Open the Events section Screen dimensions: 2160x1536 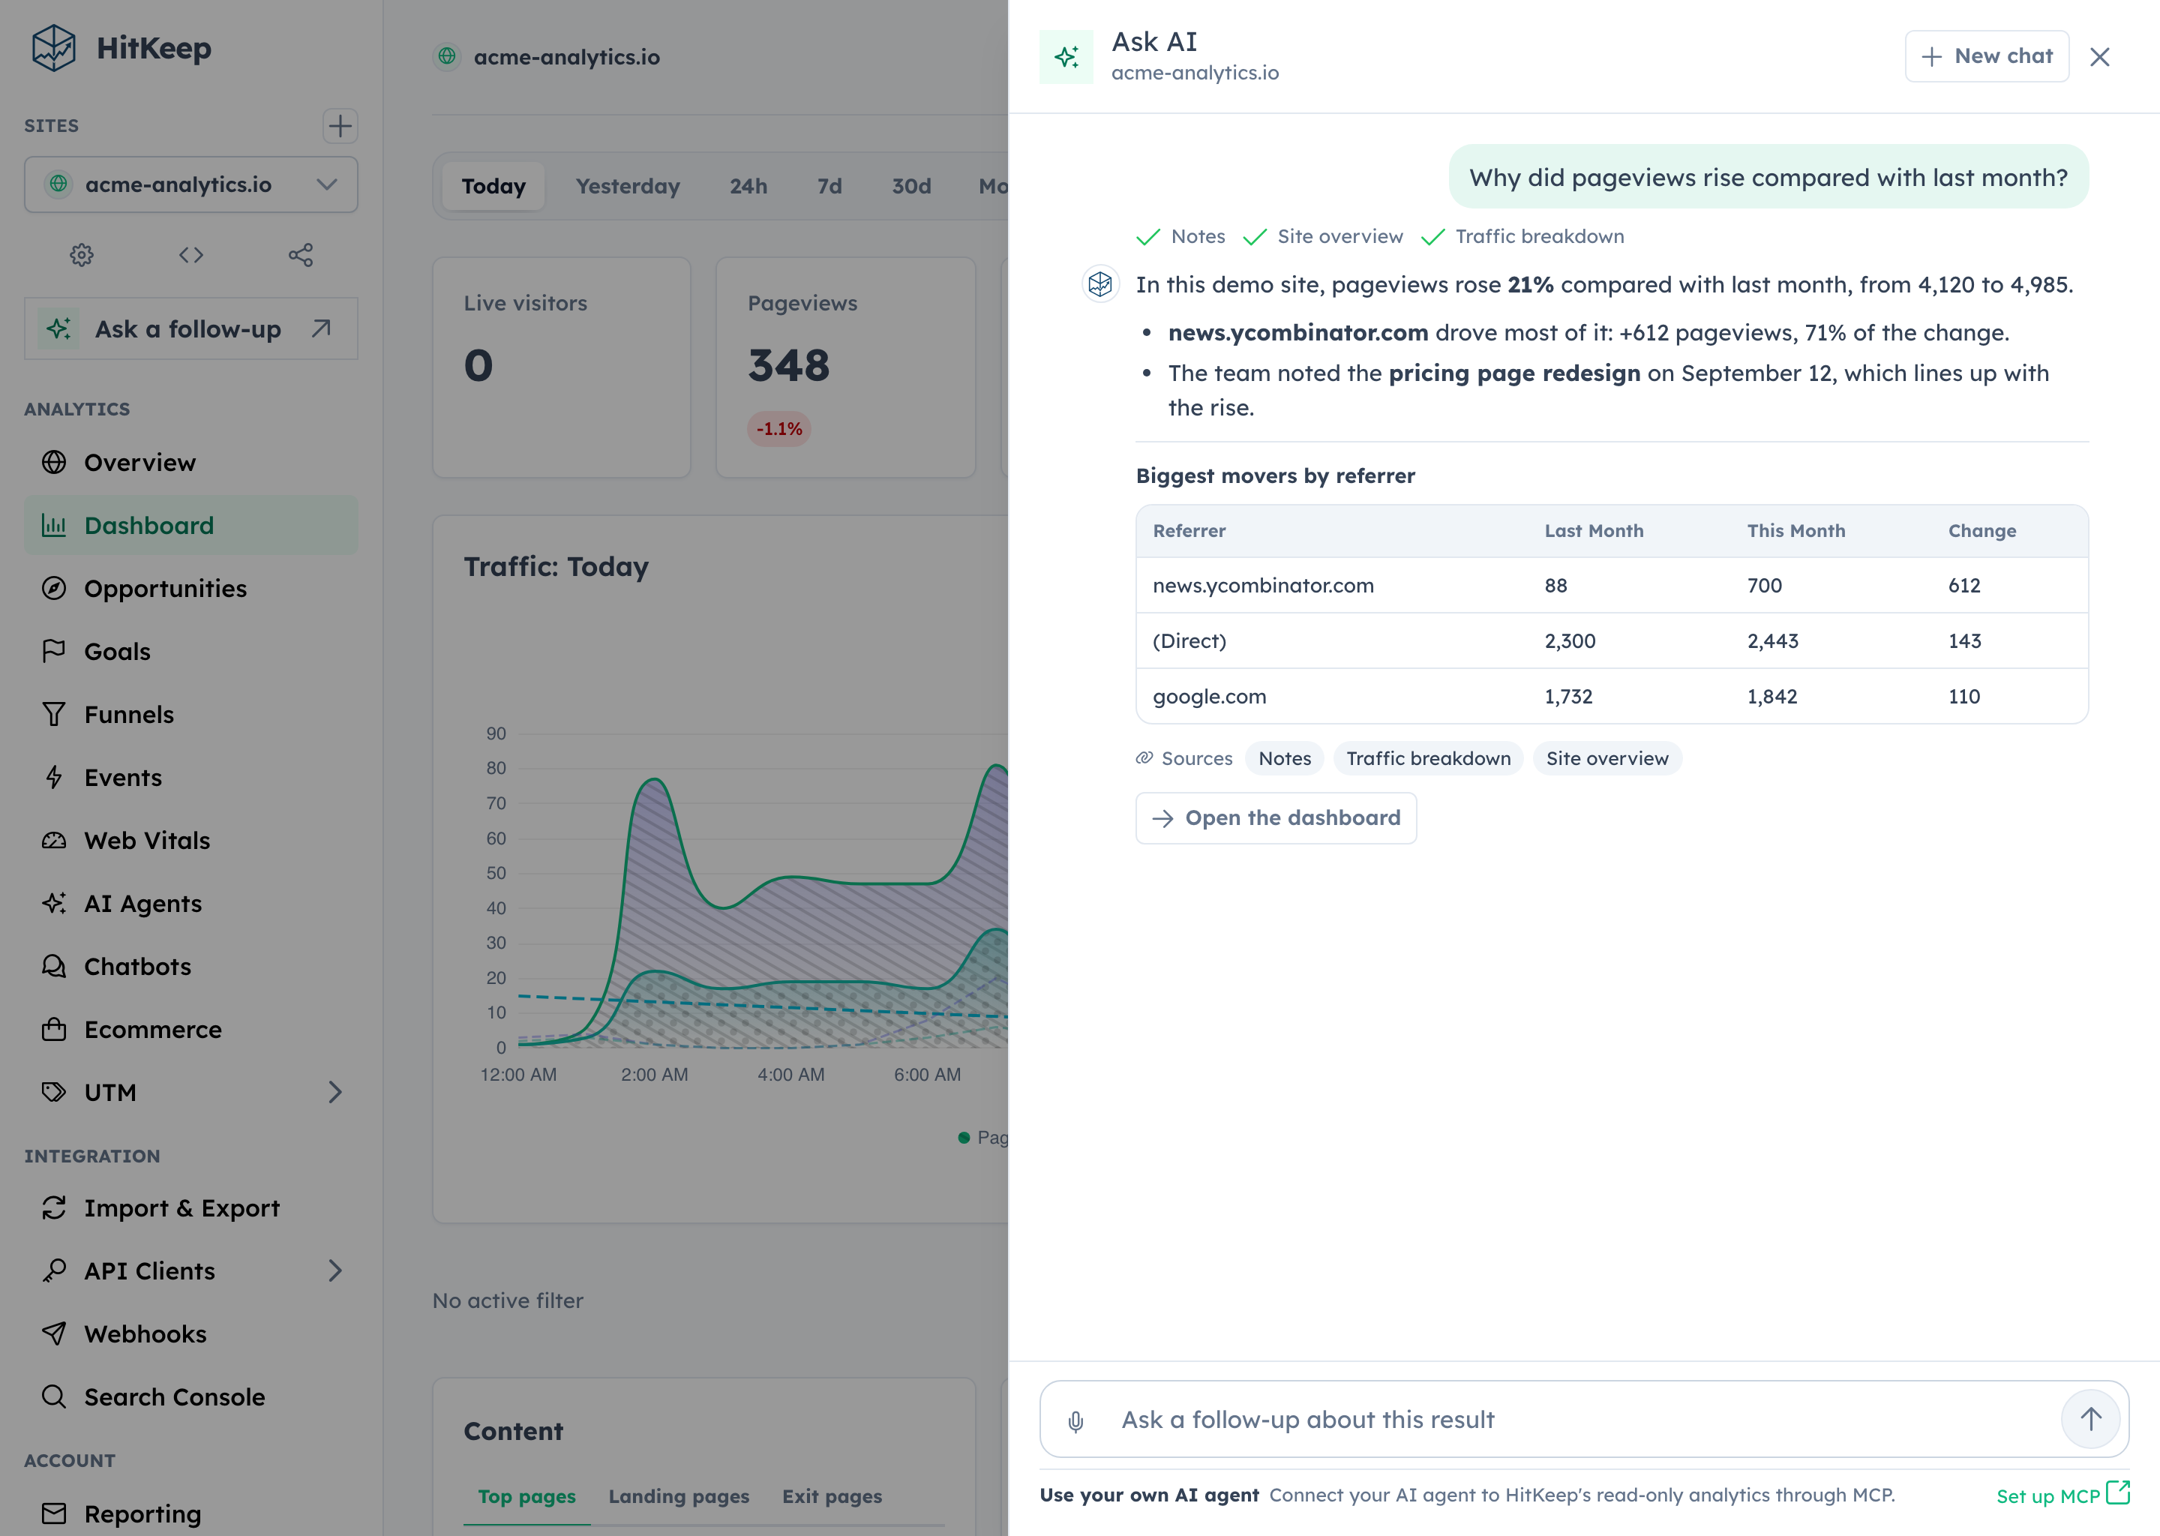tap(191, 778)
